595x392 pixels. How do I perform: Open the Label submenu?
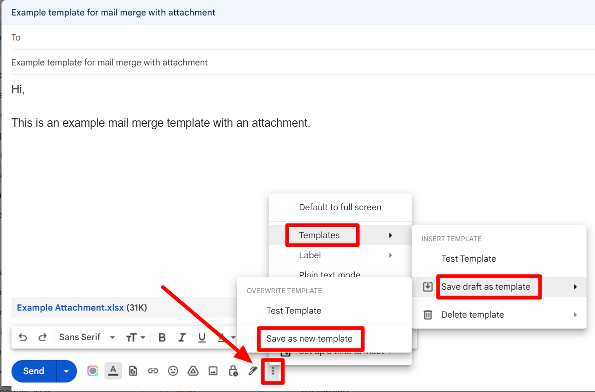coord(340,255)
